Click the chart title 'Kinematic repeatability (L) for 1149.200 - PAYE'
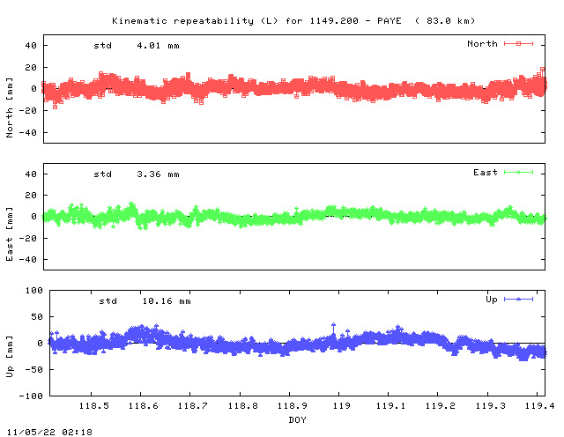Viewport: 564px width, 437px height. pyautogui.click(x=256, y=21)
